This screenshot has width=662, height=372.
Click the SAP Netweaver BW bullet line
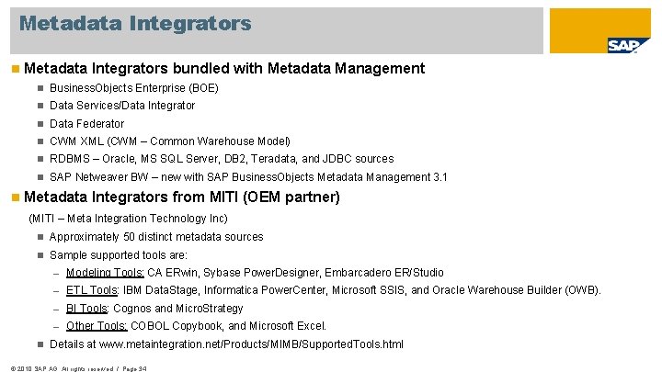(248, 177)
